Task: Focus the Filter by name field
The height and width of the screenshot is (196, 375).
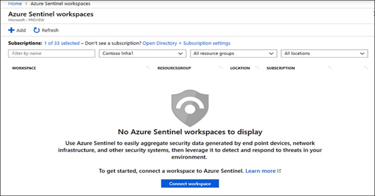Action: point(52,53)
